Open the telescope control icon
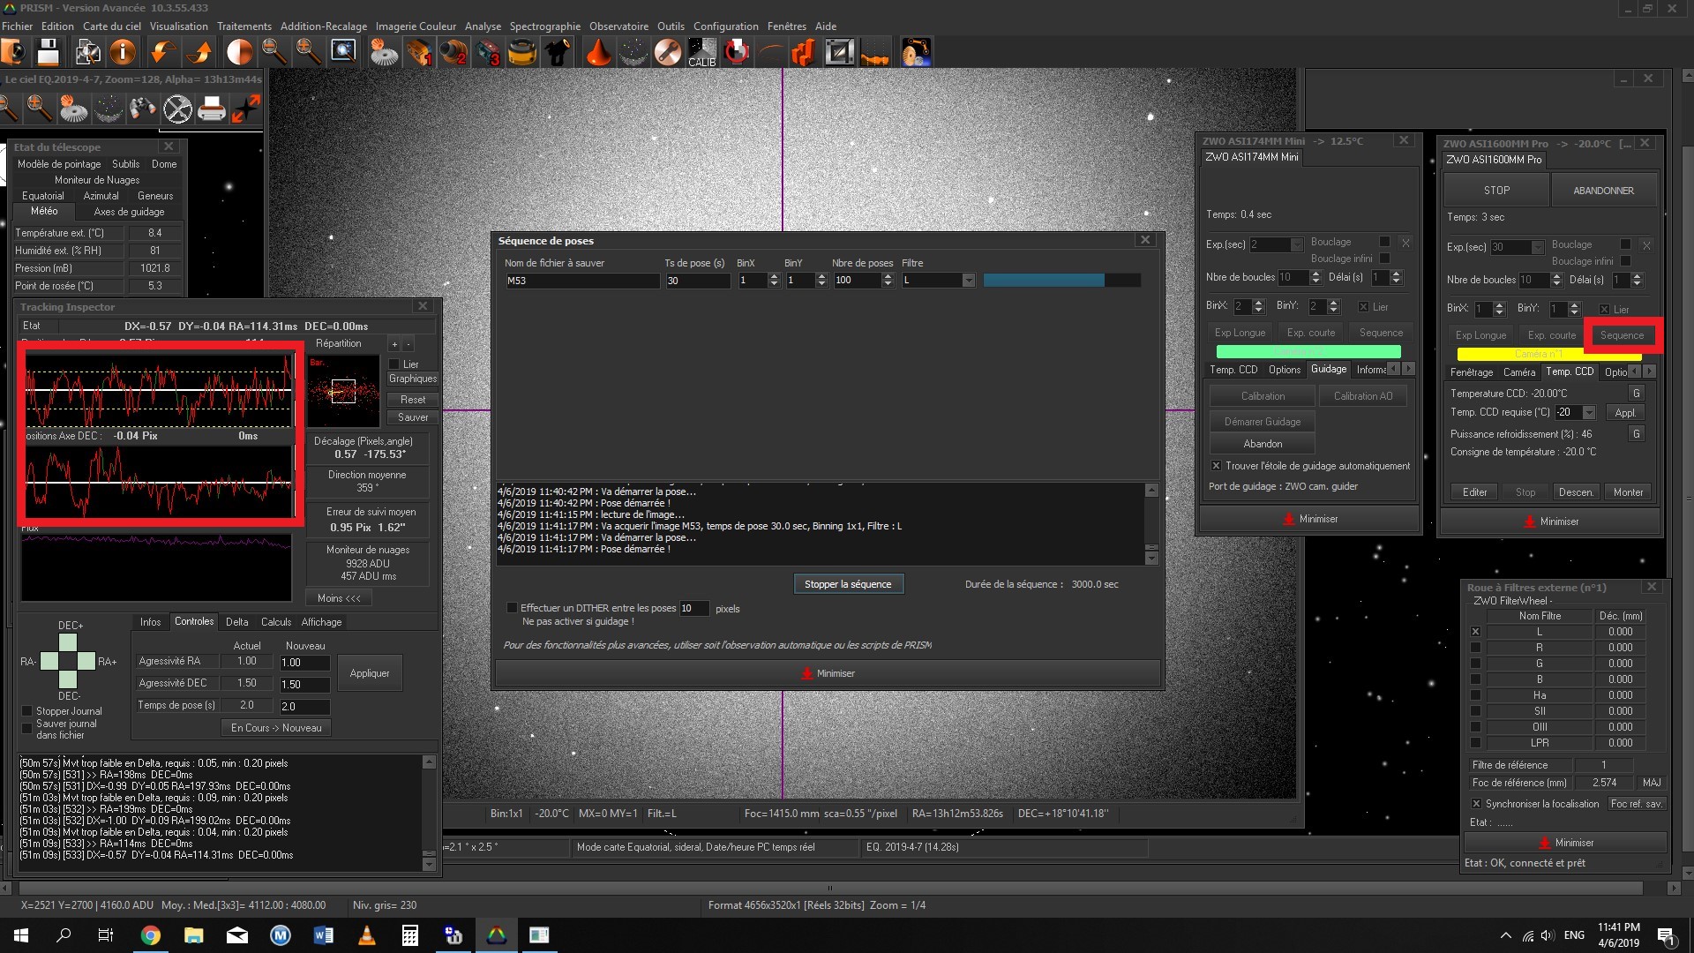Screen dimensions: 1694x953 pos(558,53)
